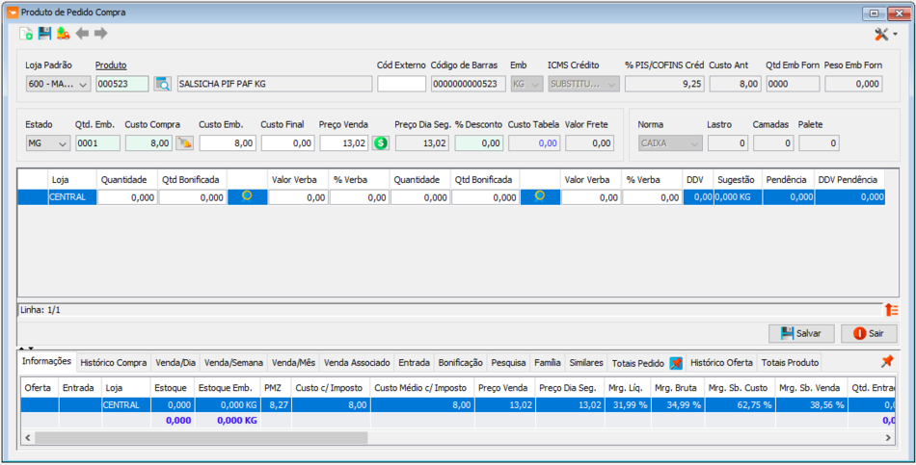Image resolution: width=916 pixels, height=465 pixels.
Task: Click the Sair button
Action: [869, 333]
